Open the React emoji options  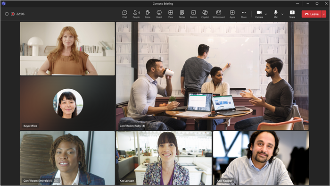tap(159, 14)
